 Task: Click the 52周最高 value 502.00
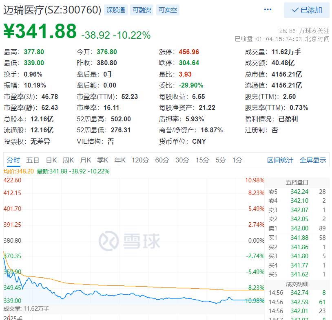coord(121,119)
